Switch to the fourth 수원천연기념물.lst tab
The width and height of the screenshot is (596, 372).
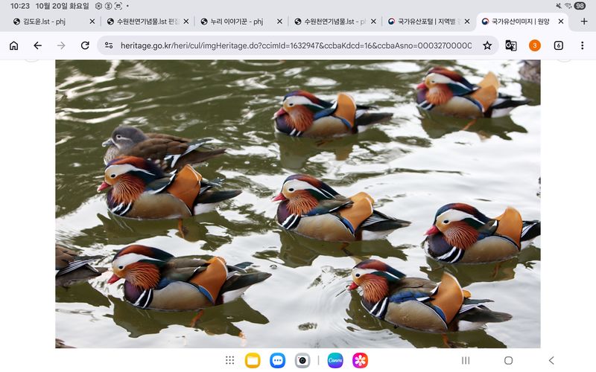[x=330, y=22]
